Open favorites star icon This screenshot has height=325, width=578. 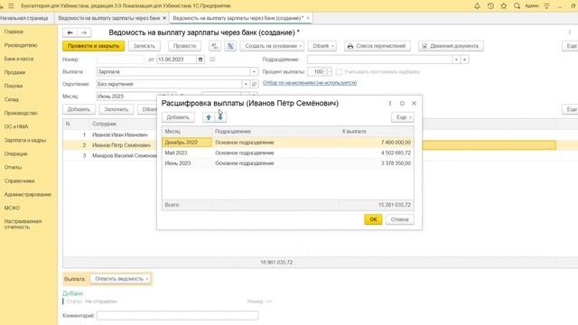point(504,6)
